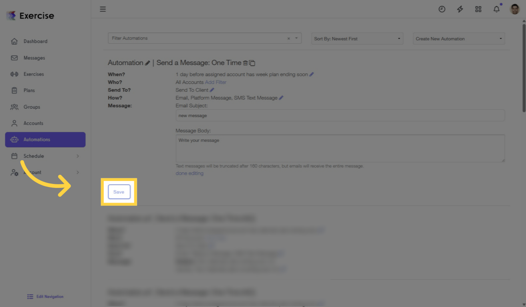Click the "Send To Client" text
Image resolution: width=526 pixels, height=307 pixels.
(192, 90)
